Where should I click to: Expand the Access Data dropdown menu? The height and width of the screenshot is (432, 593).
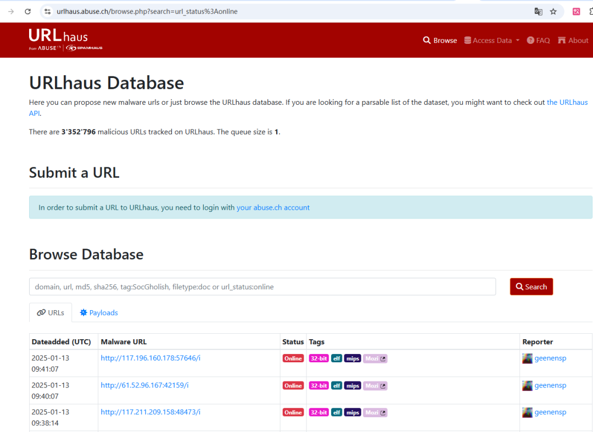491,41
